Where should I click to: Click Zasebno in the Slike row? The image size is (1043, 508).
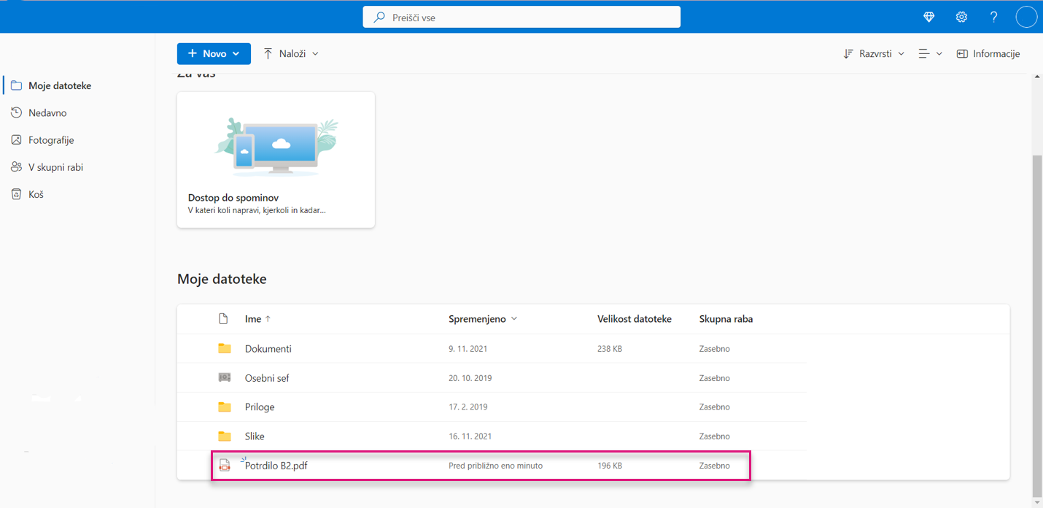(x=714, y=436)
